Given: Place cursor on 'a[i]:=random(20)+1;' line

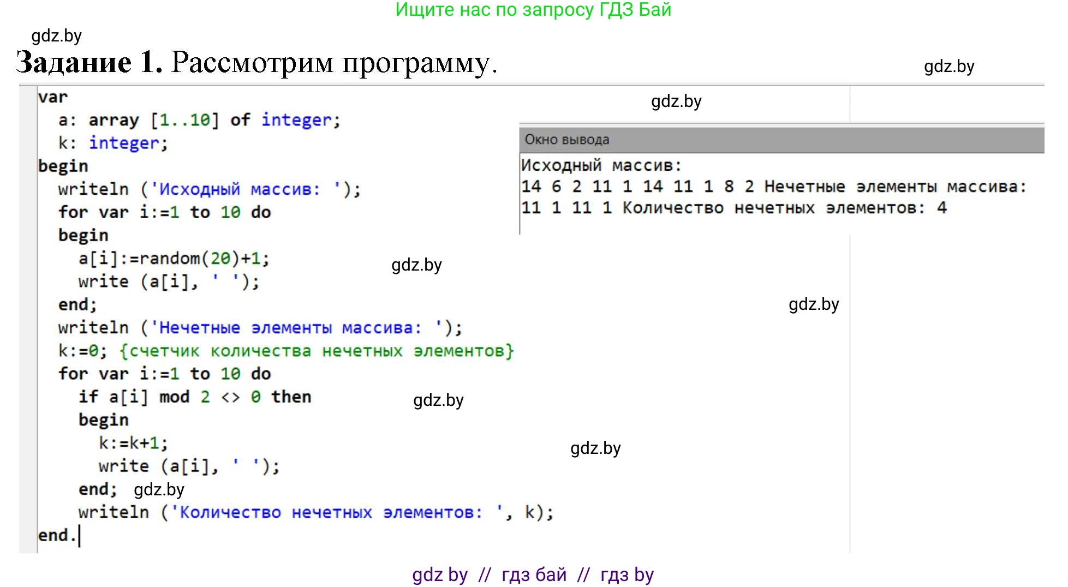Looking at the screenshot, I should 174,258.
